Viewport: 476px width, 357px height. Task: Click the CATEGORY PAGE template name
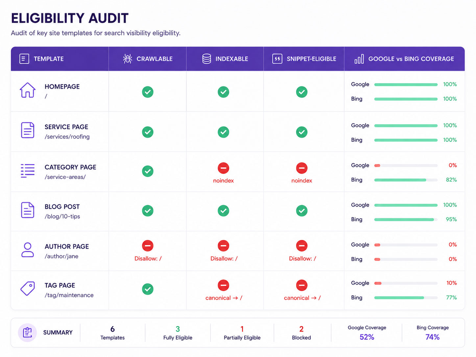pos(70,167)
